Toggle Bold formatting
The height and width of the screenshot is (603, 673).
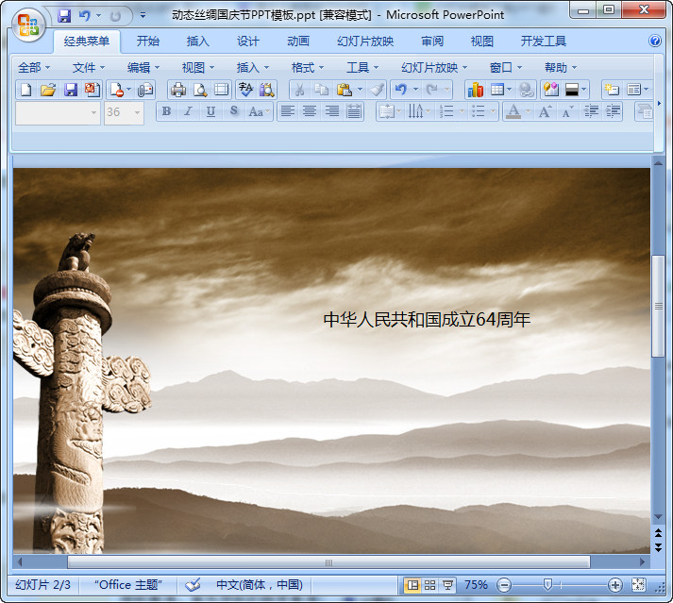pyautogui.click(x=166, y=111)
